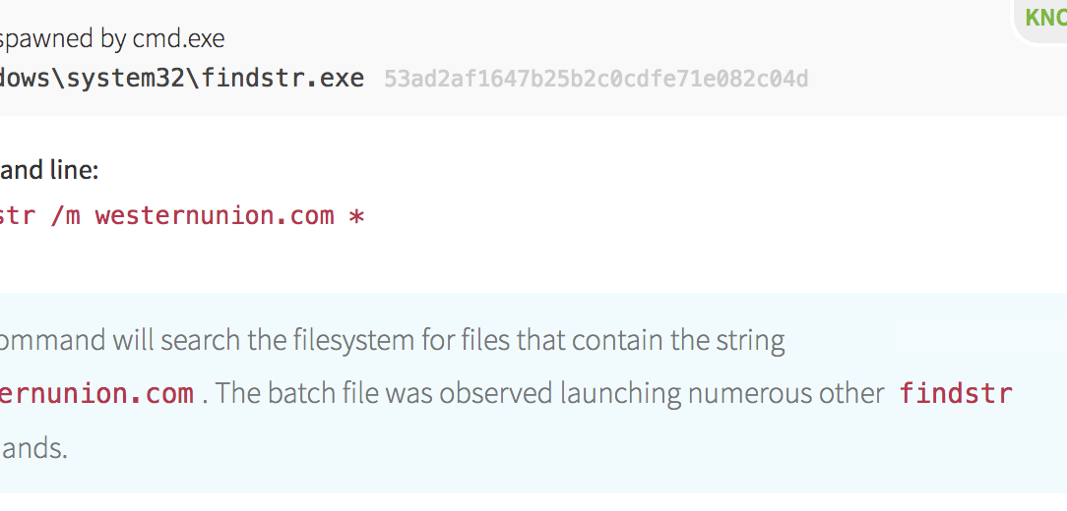This screenshot has height=511, width=1067.
Task: Click the red "ernunion.com" code in description
Action: point(96,394)
